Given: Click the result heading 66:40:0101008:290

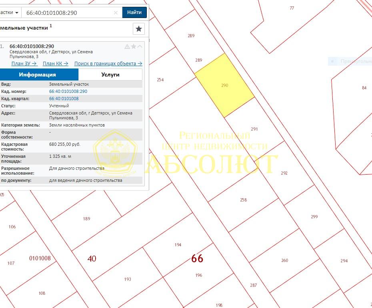Looking at the screenshot, I should (32, 46).
